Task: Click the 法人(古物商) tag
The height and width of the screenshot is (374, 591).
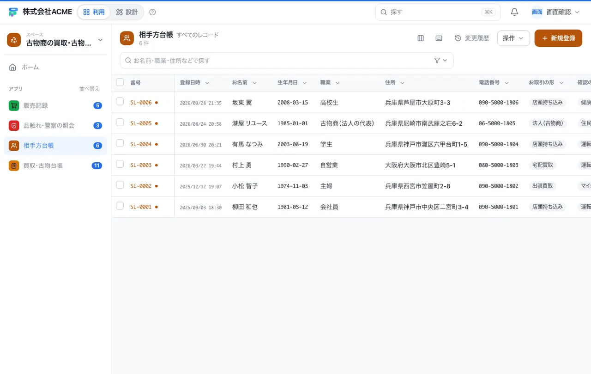Action: click(548, 123)
